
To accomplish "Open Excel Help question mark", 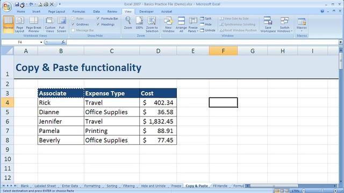I will coord(322,11).
